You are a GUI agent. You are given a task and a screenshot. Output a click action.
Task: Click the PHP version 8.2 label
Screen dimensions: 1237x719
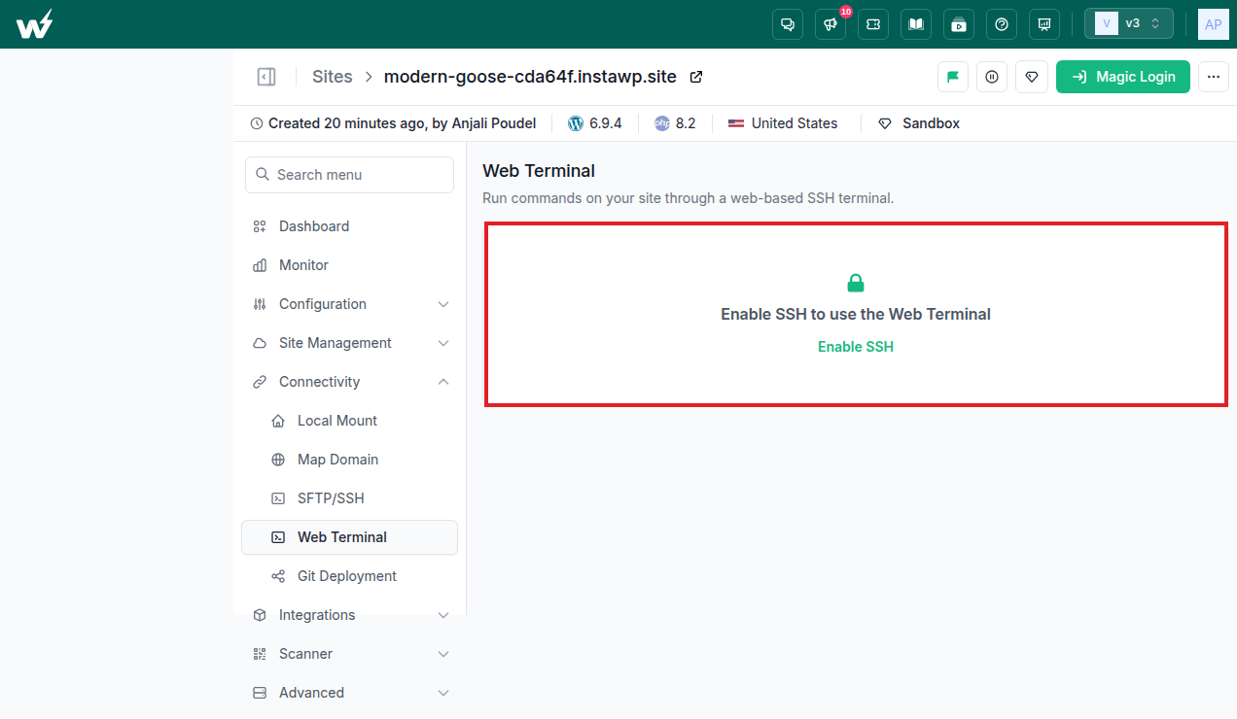[x=675, y=123]
